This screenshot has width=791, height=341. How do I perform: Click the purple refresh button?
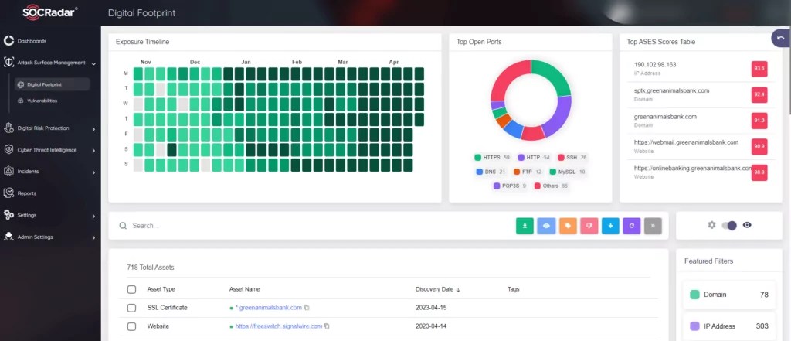(632, 226)
